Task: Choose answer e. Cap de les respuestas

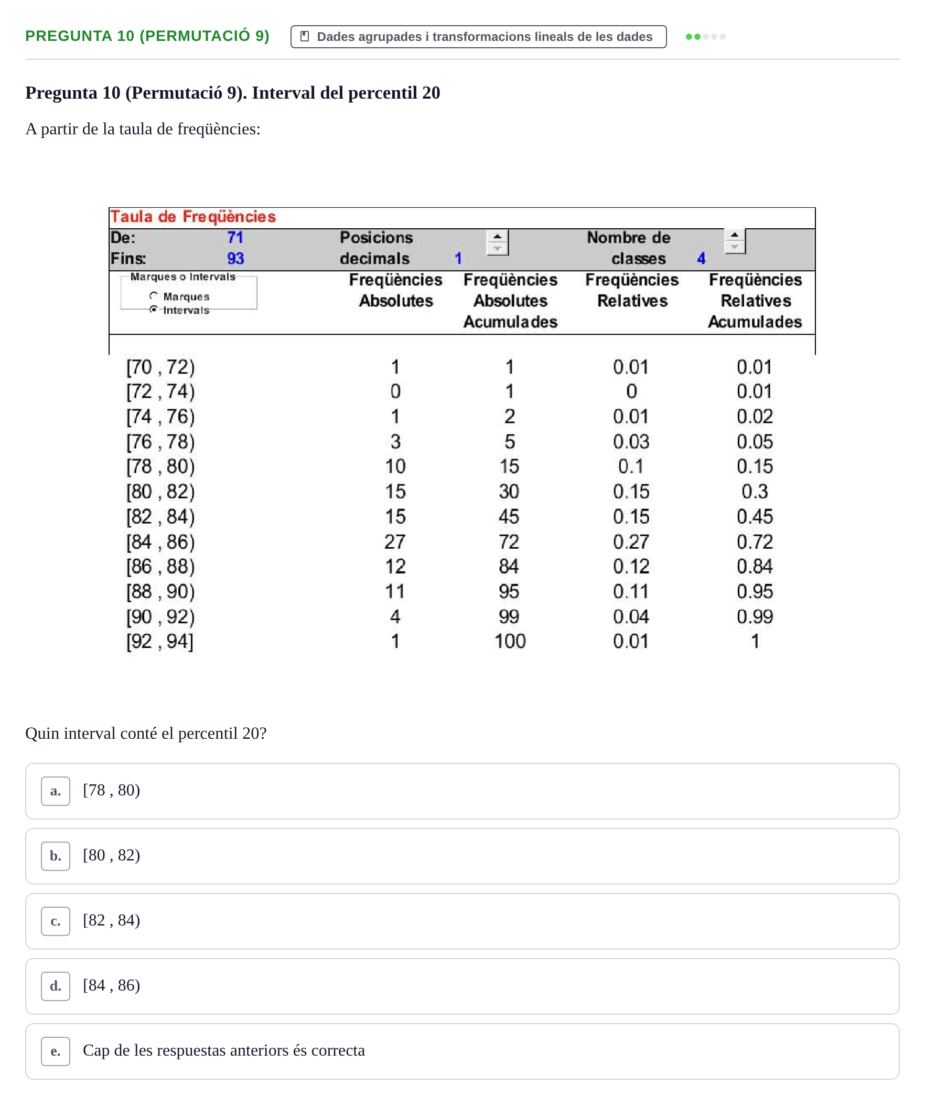Action: coord(462,1051)
